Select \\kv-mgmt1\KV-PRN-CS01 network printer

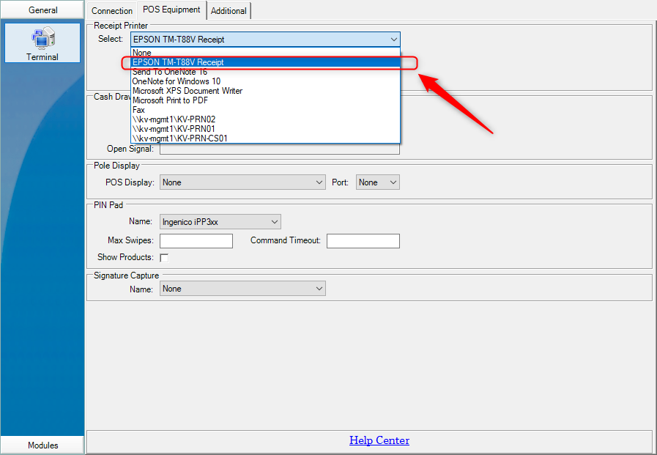pyautogui.click(x=265, y=138)
